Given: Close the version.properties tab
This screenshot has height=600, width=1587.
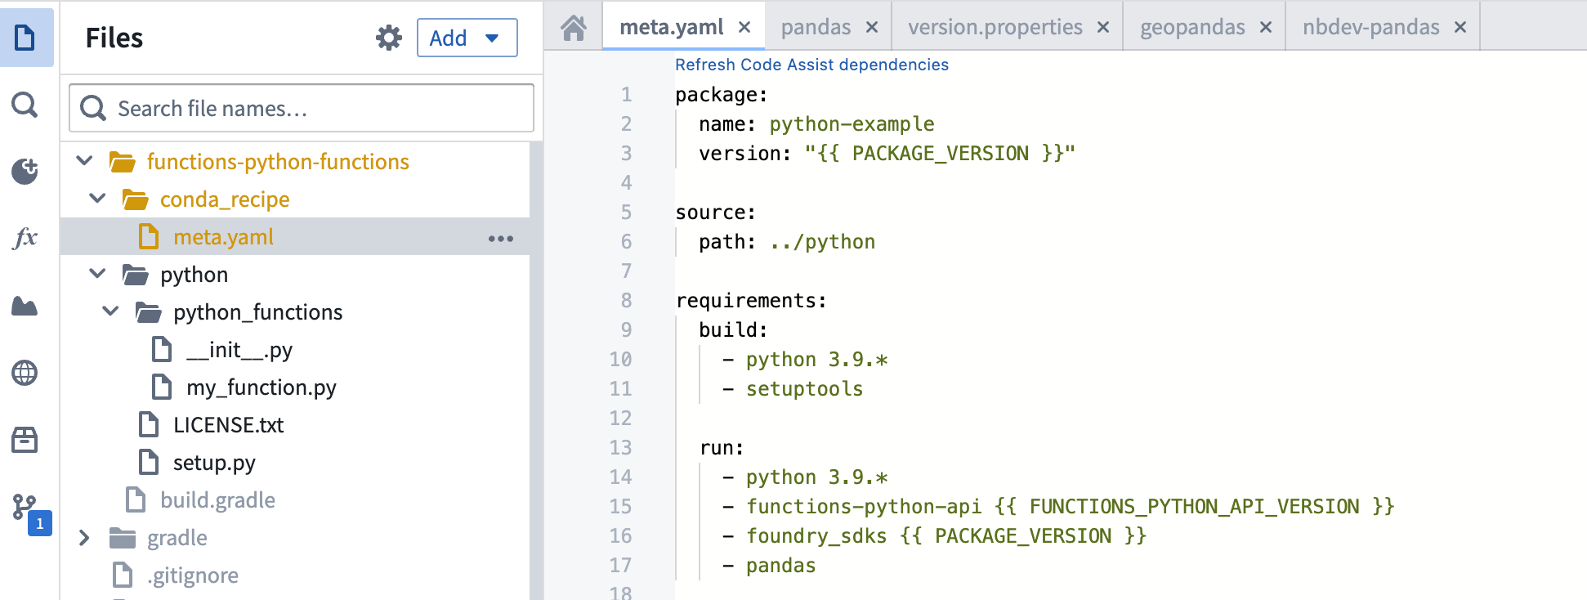Looking at the screenshot, I should click(x=1103, y=27).
